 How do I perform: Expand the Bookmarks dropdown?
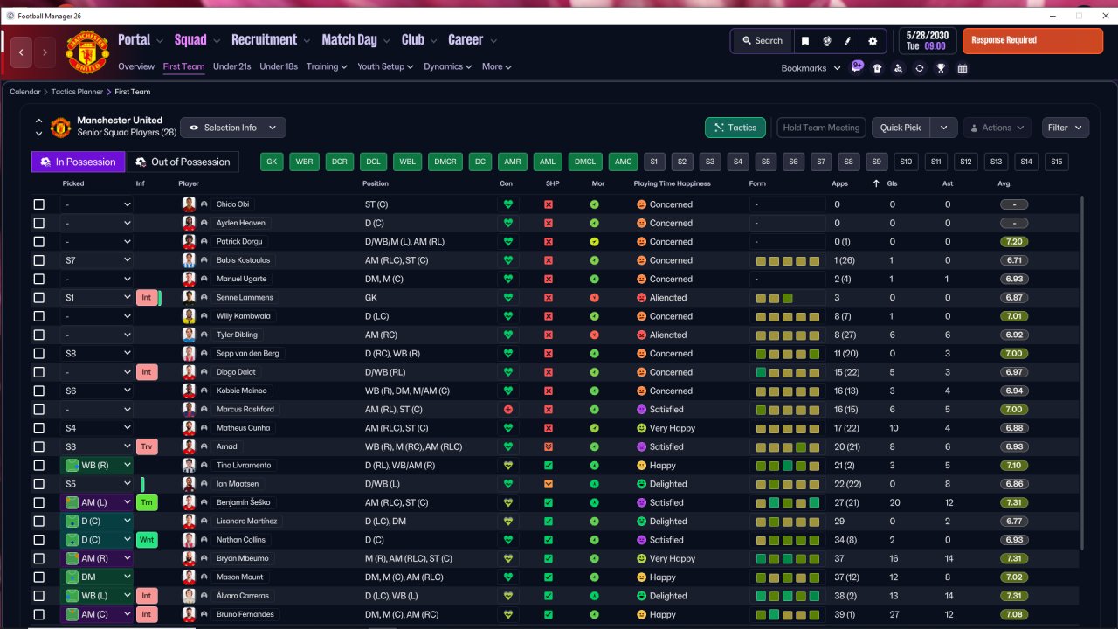click(x=811, y=68)
